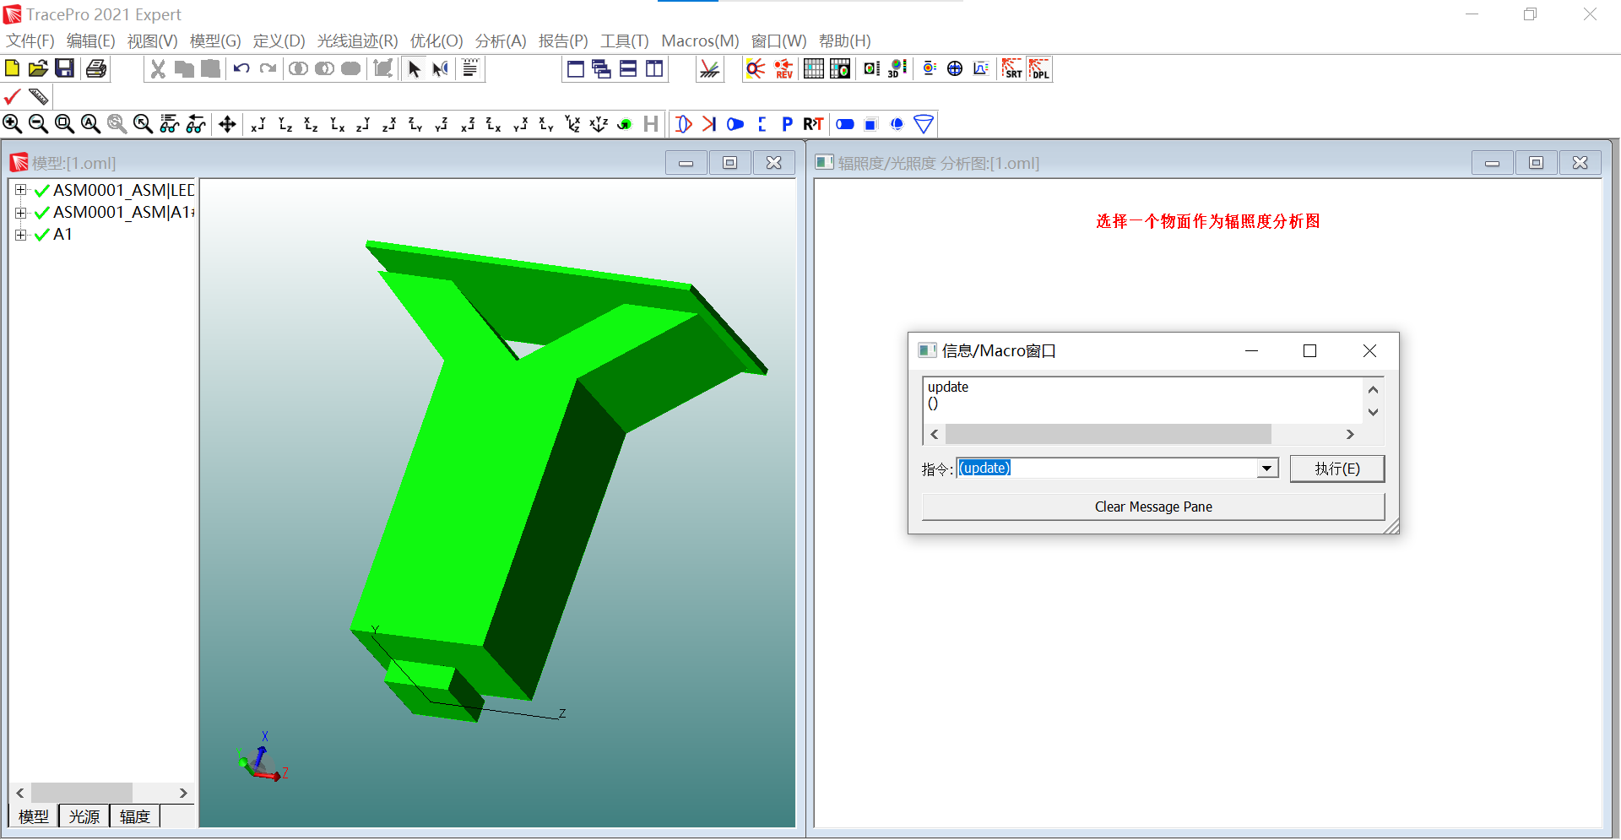Click model tree horizontal scrollbar right arrow

point(183,793)
